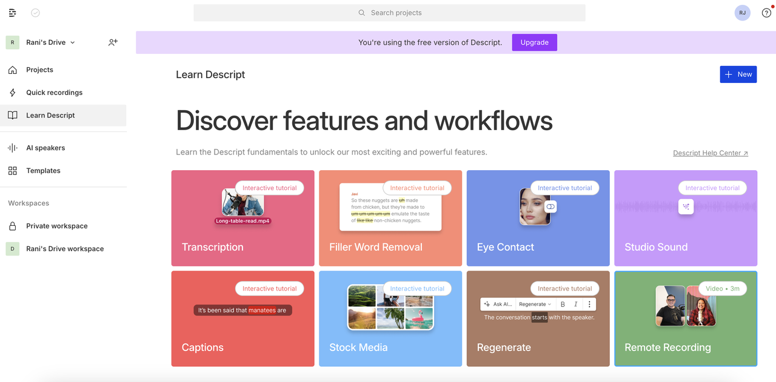Image resolution: width=776 pixels, height=382 pixels.
Task: Click the eye contact toggle icon on card
Action: coord(550,206)
